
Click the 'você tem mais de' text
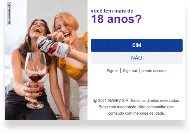112,11
